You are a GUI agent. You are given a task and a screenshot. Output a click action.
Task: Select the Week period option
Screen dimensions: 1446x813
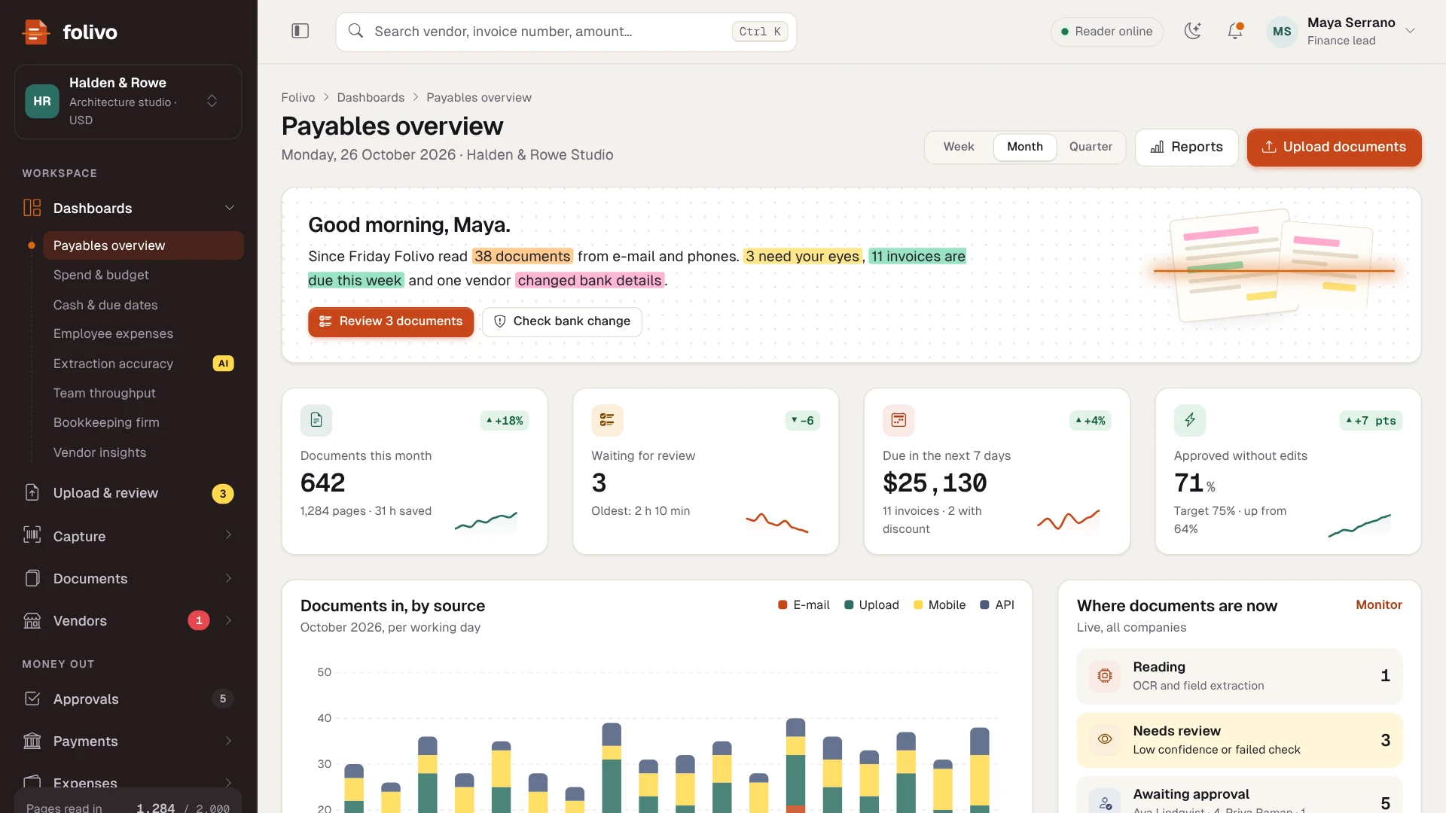959,147
